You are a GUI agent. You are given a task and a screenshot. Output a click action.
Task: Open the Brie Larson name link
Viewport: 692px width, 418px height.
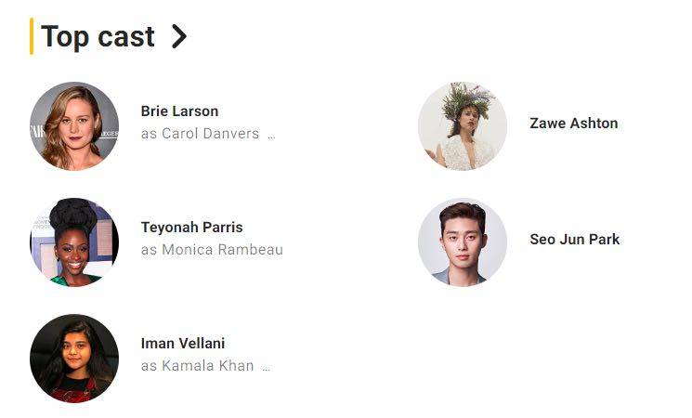pyautogui.click(x=179, y=111)
